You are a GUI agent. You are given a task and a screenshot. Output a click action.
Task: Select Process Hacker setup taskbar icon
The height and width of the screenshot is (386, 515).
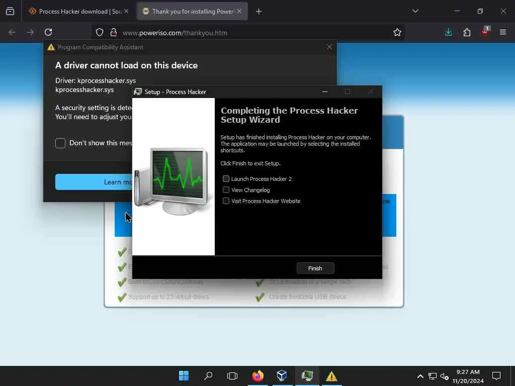[x=307, y=375]
